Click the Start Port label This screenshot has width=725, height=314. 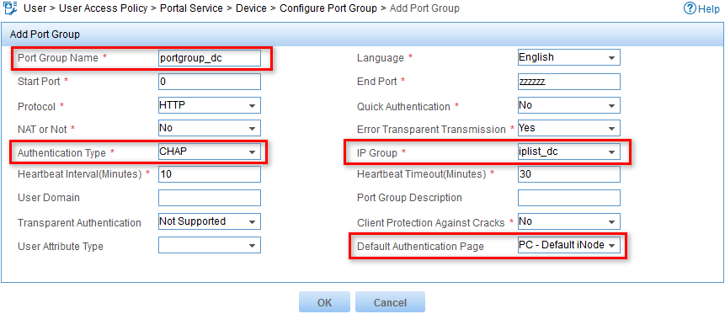coord(39,82)
